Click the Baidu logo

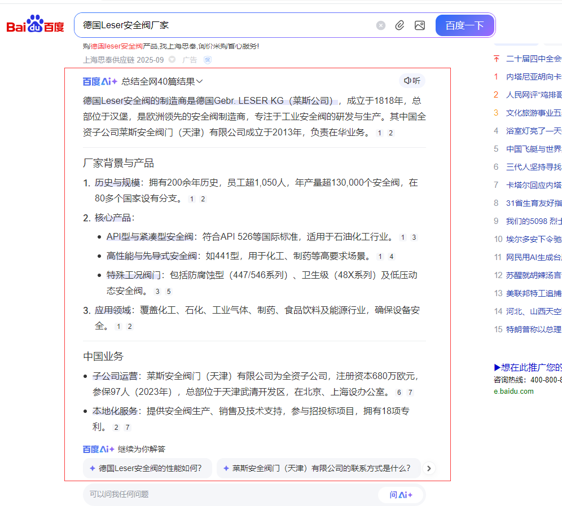[35, 25]
